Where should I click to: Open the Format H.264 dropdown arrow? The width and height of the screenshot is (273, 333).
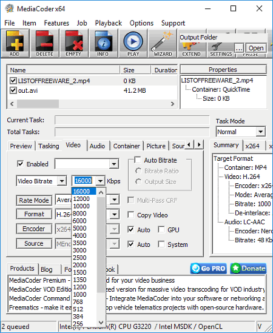(x=114, y=214)
